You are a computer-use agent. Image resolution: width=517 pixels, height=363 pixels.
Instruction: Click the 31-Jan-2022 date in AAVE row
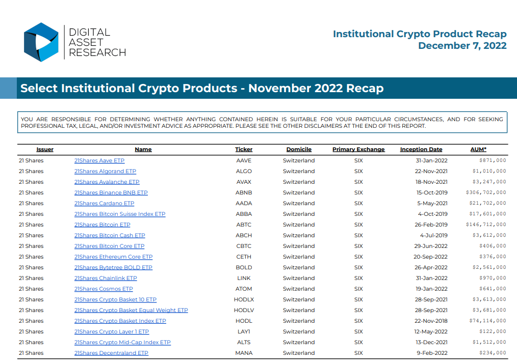tap(432, 160)
